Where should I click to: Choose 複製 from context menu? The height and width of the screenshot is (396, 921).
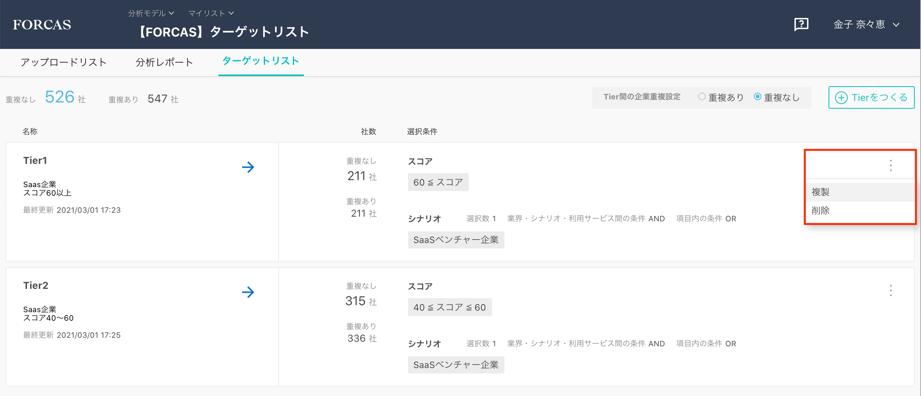[x=821, y=192]
